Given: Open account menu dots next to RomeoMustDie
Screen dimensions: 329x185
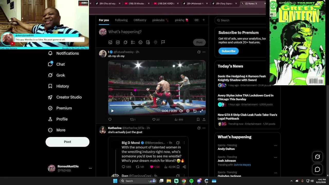Looking at the screenshot, I should [x=90, y=168].
